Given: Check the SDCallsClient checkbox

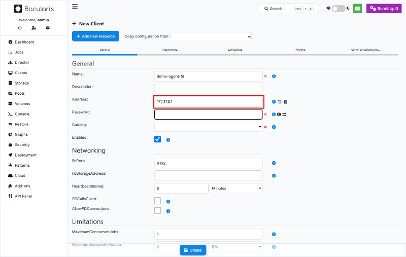Looking at the screenshot, I should tap(157, 201).
